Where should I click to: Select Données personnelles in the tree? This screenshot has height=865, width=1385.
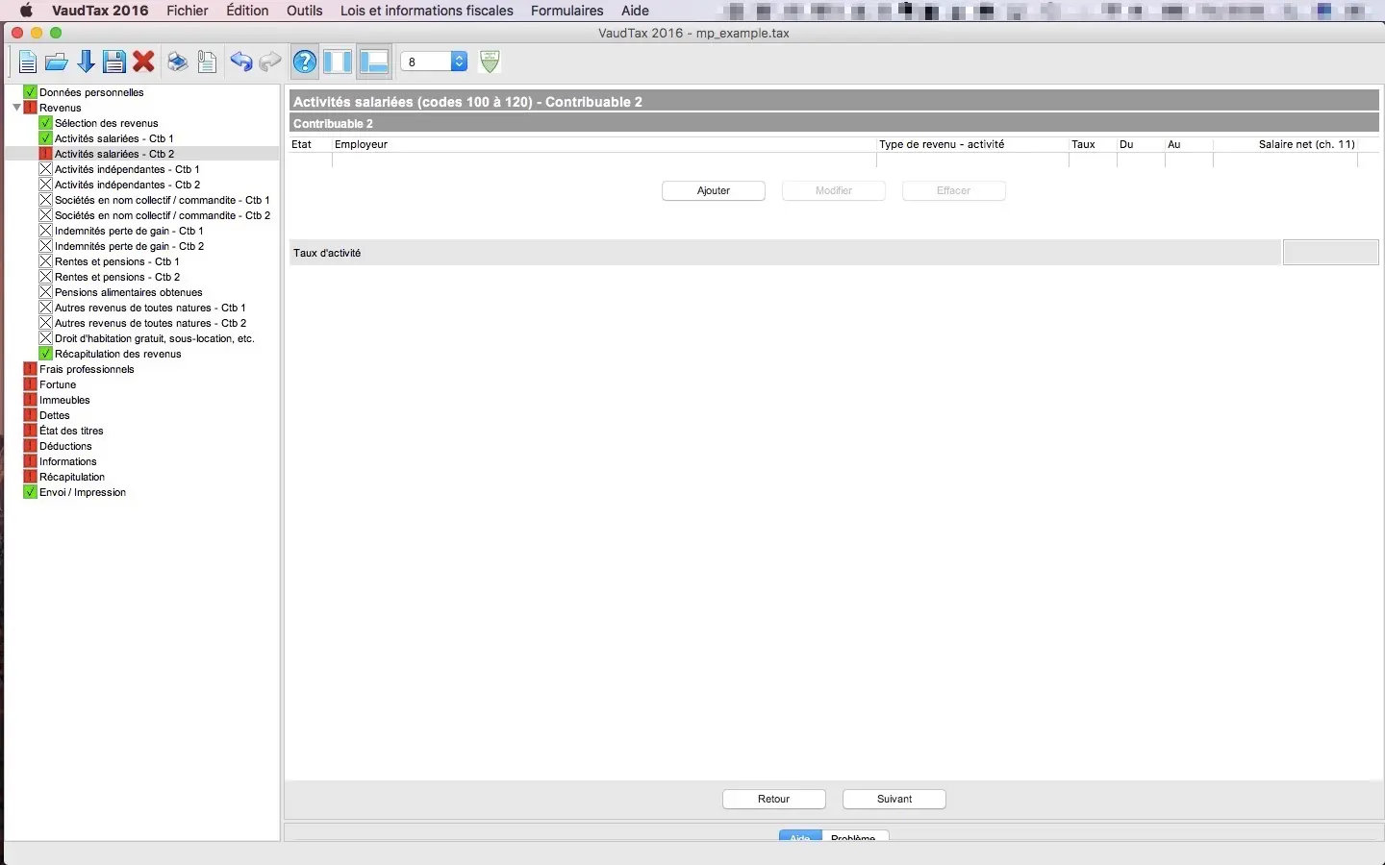(91, 92)
